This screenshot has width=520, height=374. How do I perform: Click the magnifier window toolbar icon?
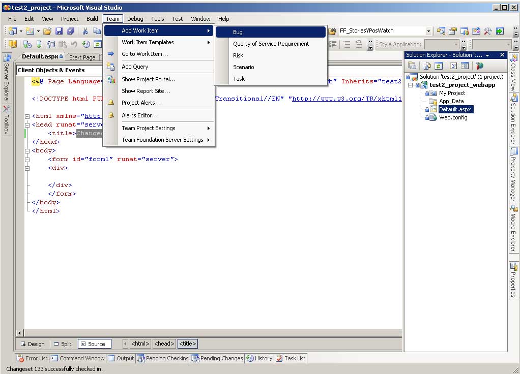(x=441, y=31)
